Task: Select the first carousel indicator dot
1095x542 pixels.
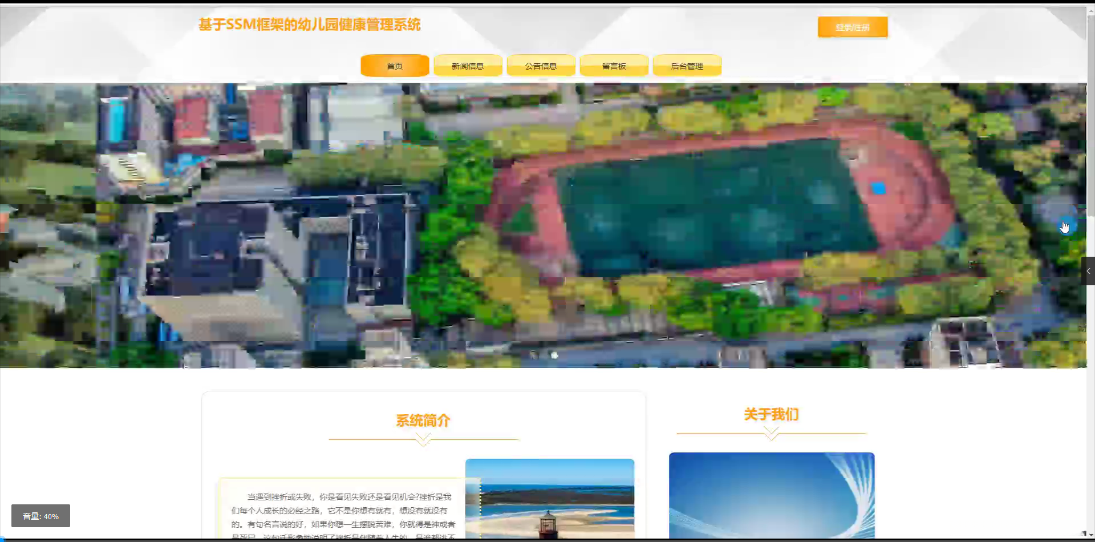Action: pyautogui.click(x=534, y=355)
